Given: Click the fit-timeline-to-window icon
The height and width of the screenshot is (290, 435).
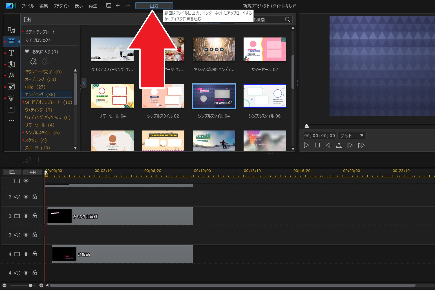Looking at the screenshot, I should click(33, 172).
